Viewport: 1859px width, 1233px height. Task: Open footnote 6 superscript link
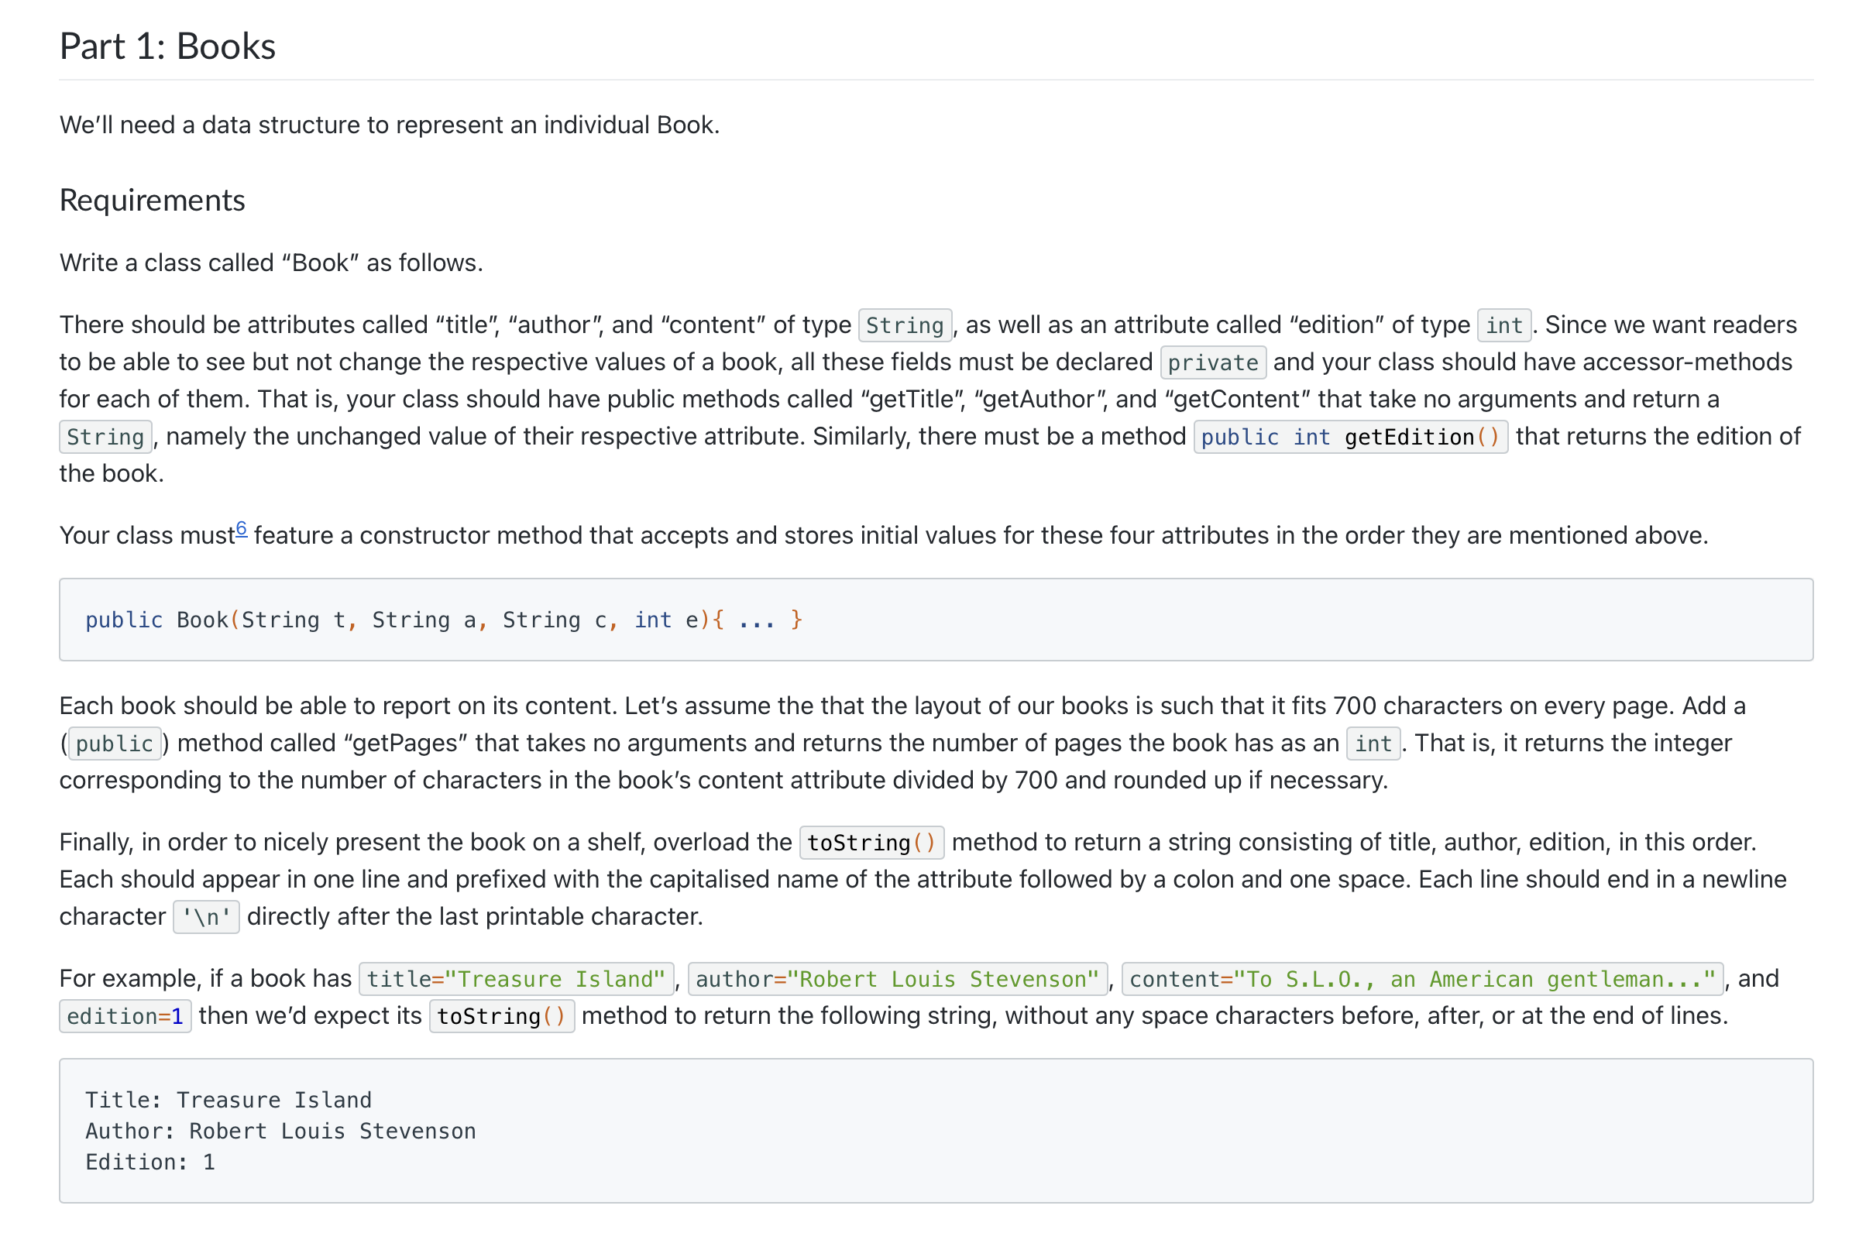[241, 529]
